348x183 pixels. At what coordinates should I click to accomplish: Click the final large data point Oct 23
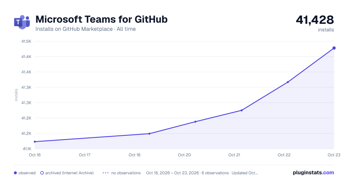point(334,48)
